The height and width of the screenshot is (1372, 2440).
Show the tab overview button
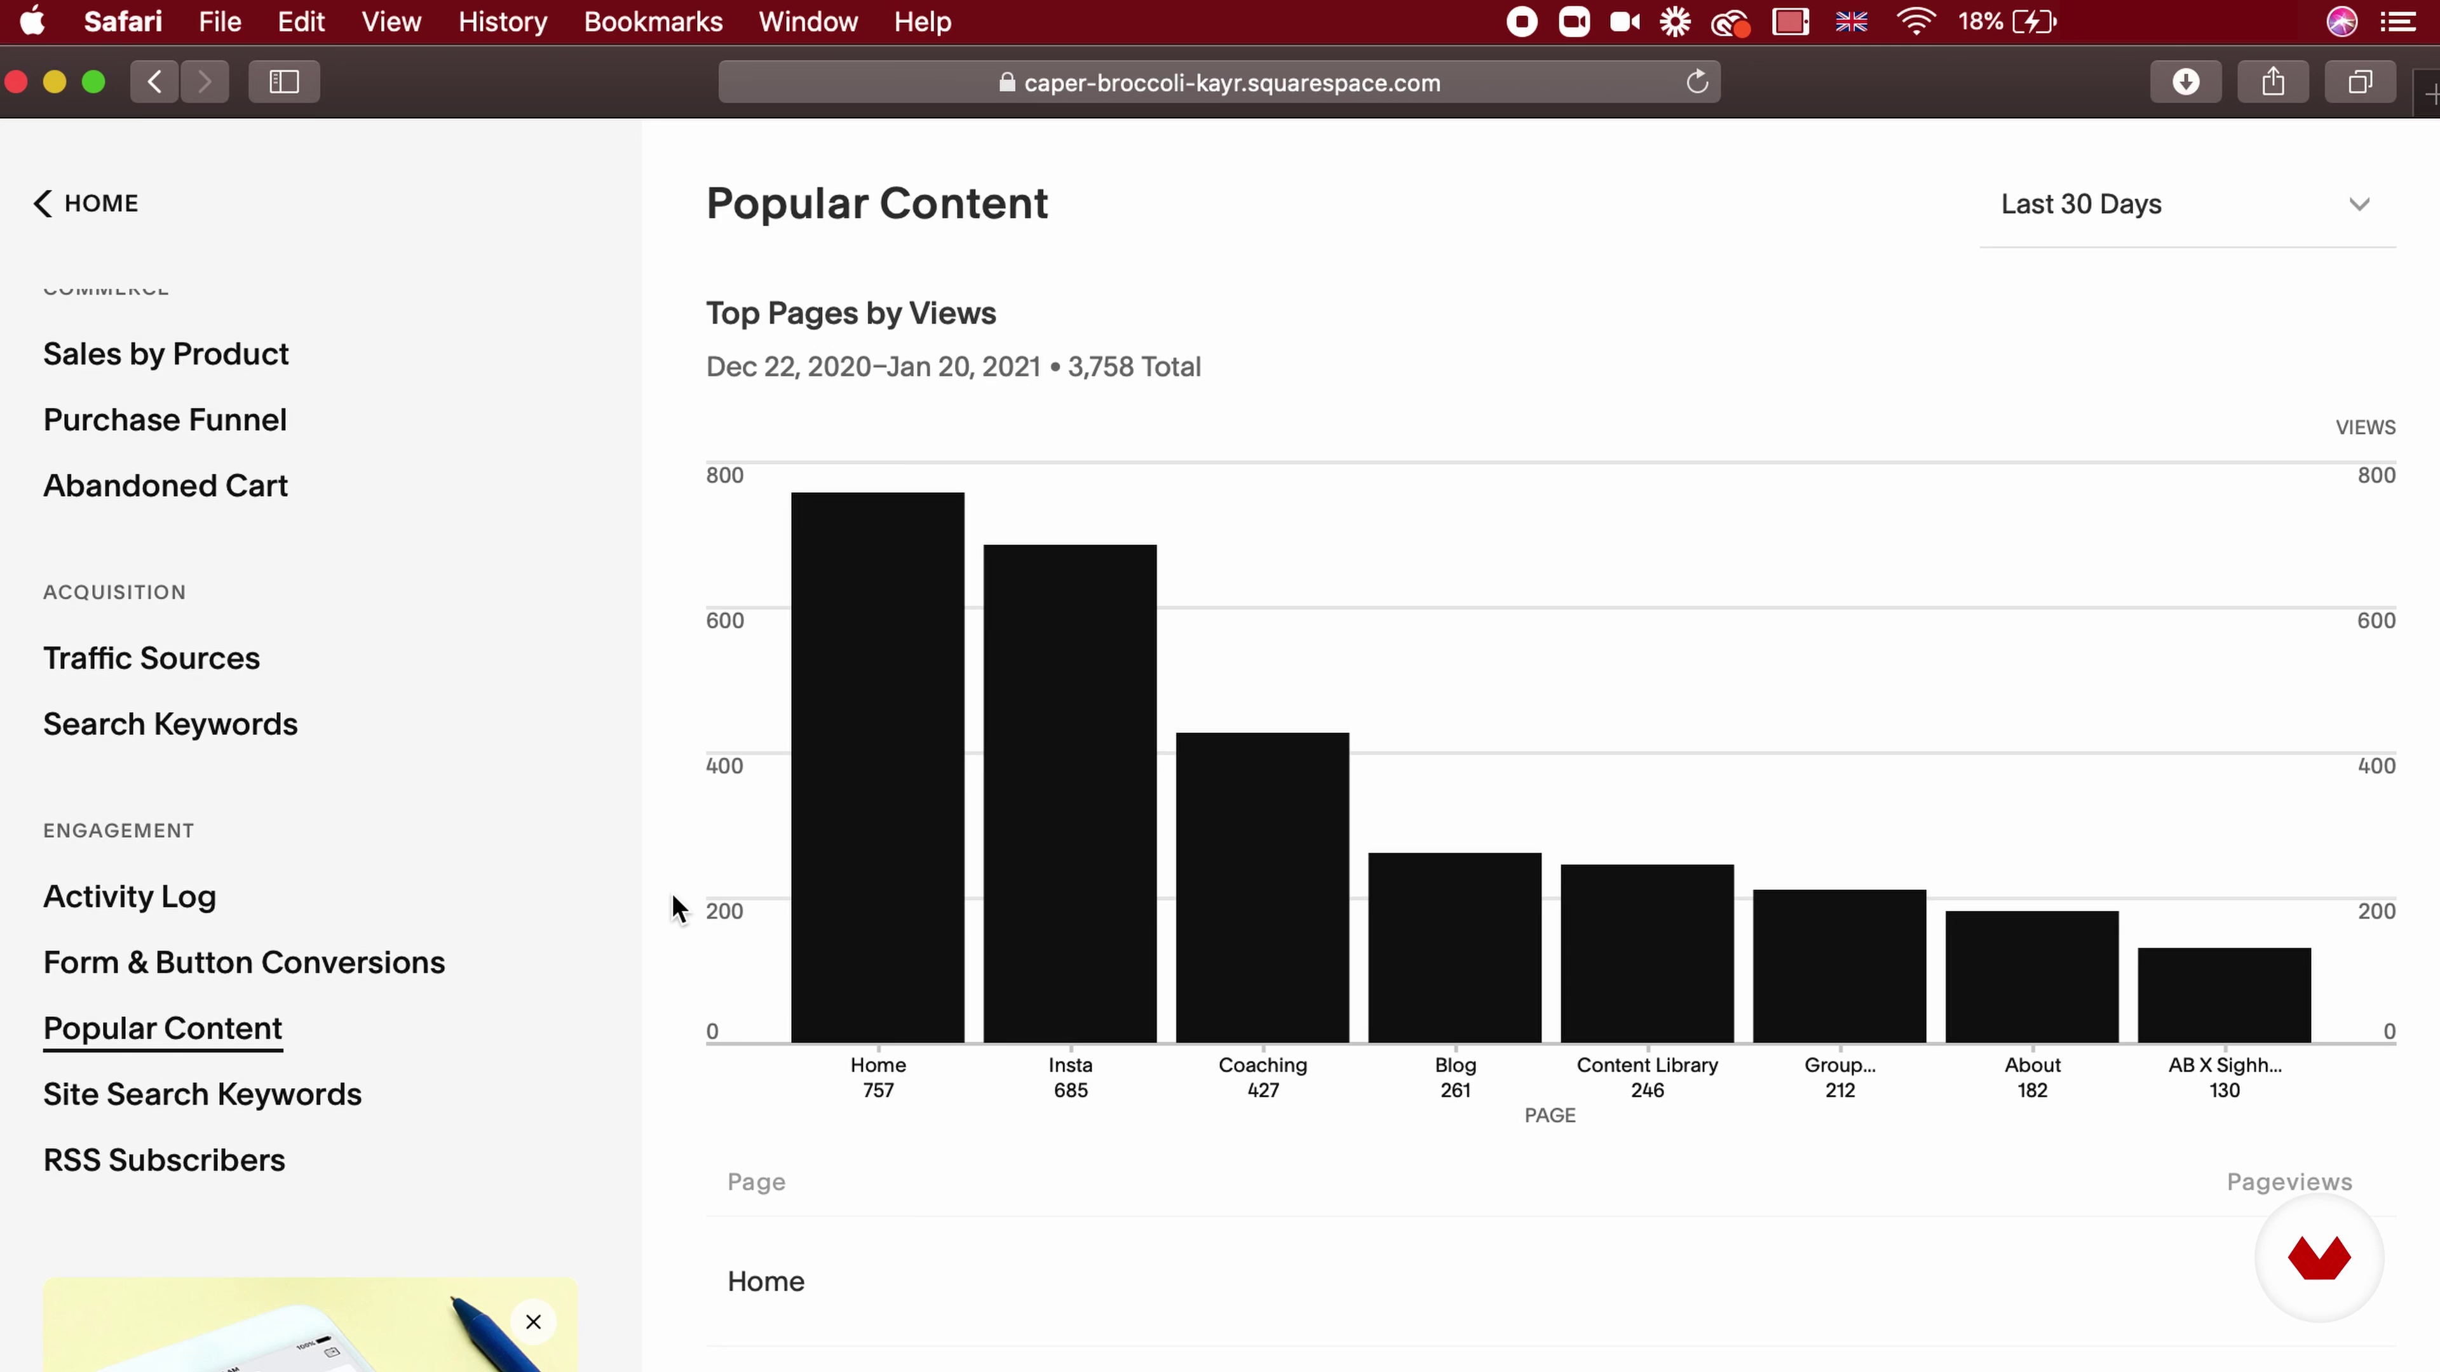point(2361,81)
